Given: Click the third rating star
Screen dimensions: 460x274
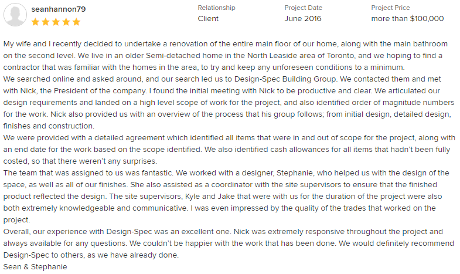Looking at the screenshot, I should coord(56,22).
